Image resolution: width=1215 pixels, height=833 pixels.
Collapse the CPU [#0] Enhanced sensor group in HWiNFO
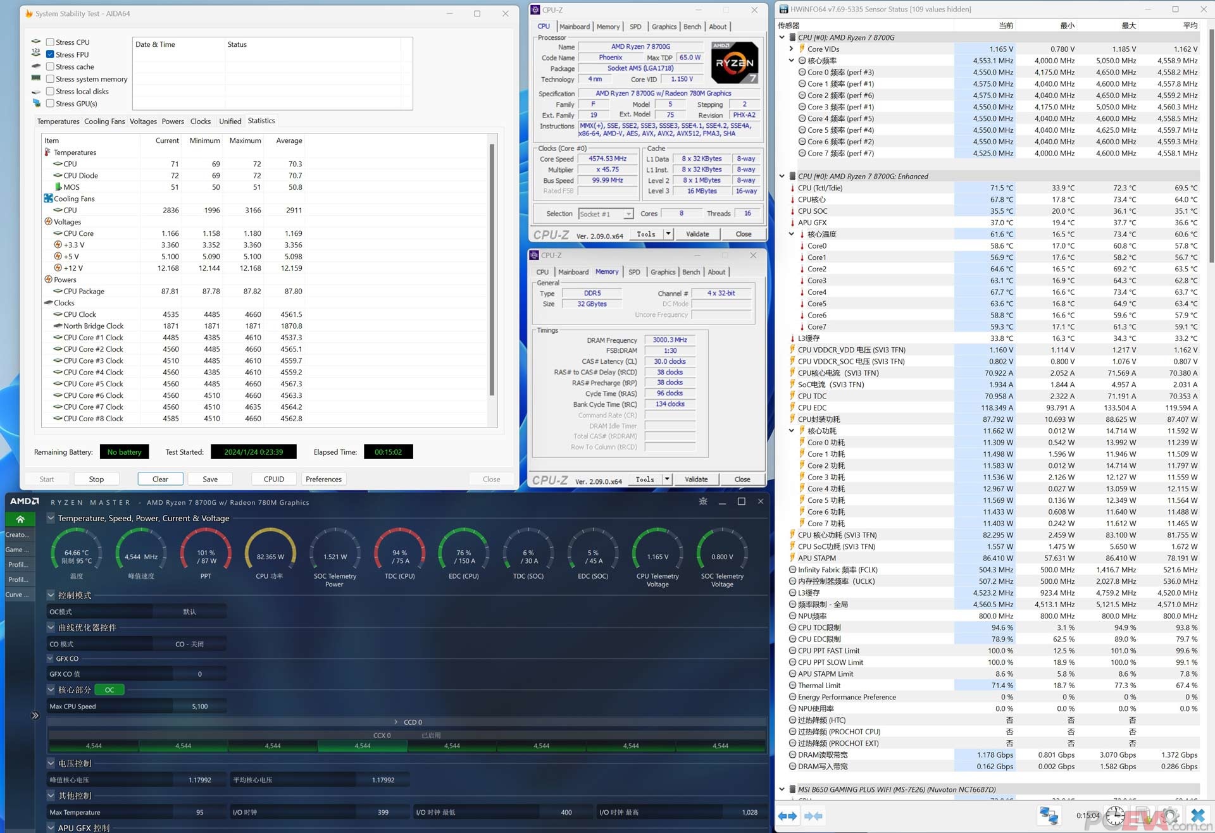782,176
